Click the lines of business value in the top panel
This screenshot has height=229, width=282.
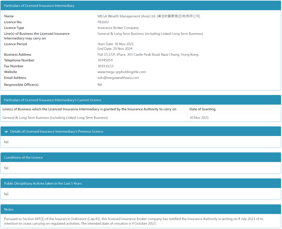[x=150, y=34]
